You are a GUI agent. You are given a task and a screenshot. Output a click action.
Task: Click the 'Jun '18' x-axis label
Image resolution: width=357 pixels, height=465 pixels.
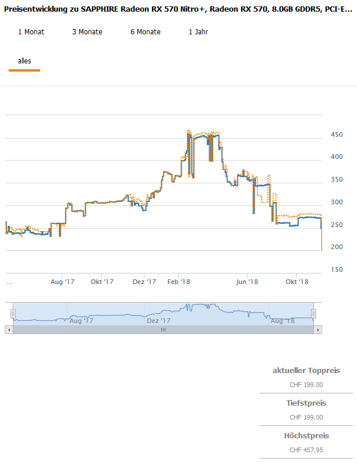coord(248,282)
